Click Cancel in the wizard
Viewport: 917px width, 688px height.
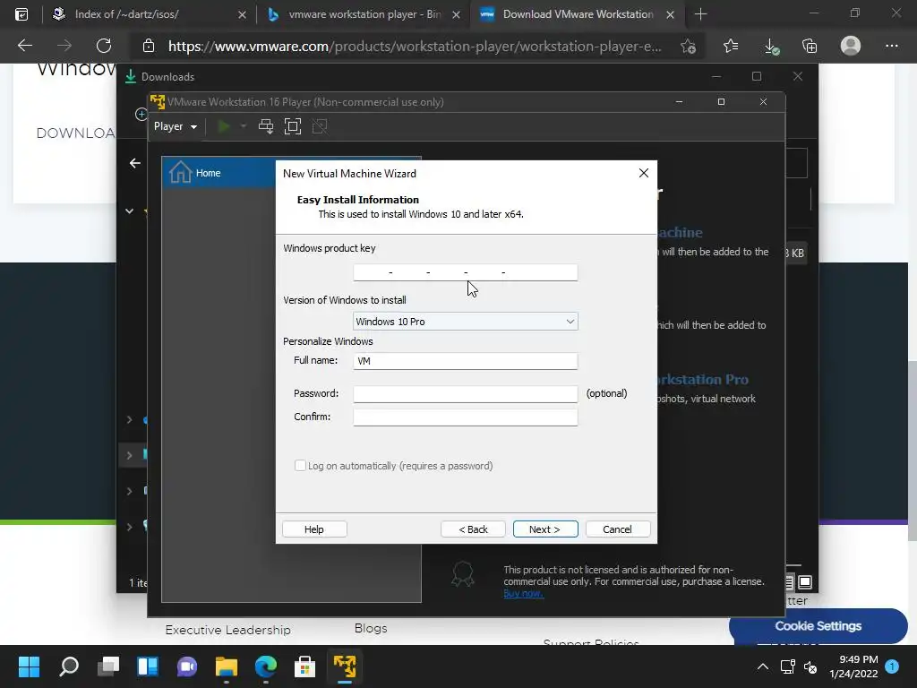618,529
